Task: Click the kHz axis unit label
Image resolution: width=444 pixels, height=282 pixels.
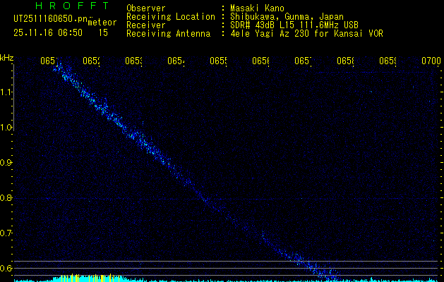Action: click(x=6, y=58)
